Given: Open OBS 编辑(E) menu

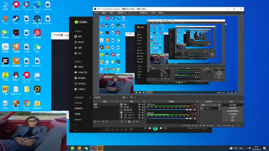Looking at the screenshot, I should coord(104,13).
